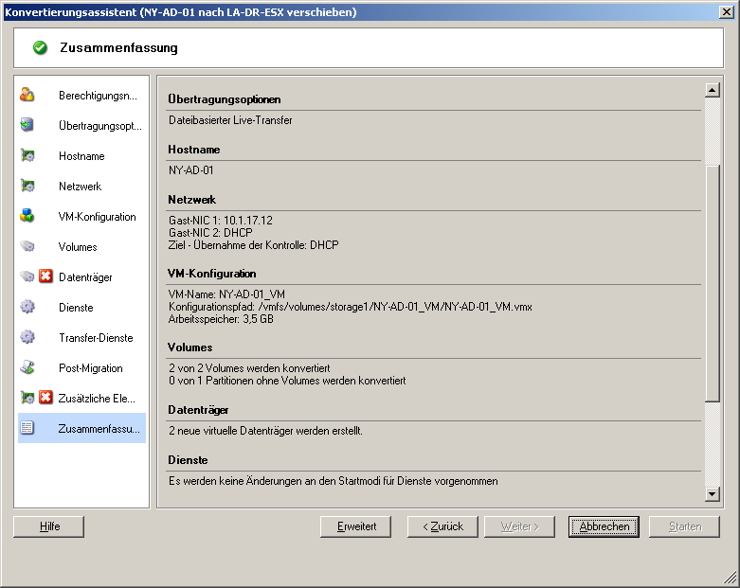The width and height of the screenshot is (740, 588).
Task: Click the red error icon beside Datenträger
Action: pos(45,276)
